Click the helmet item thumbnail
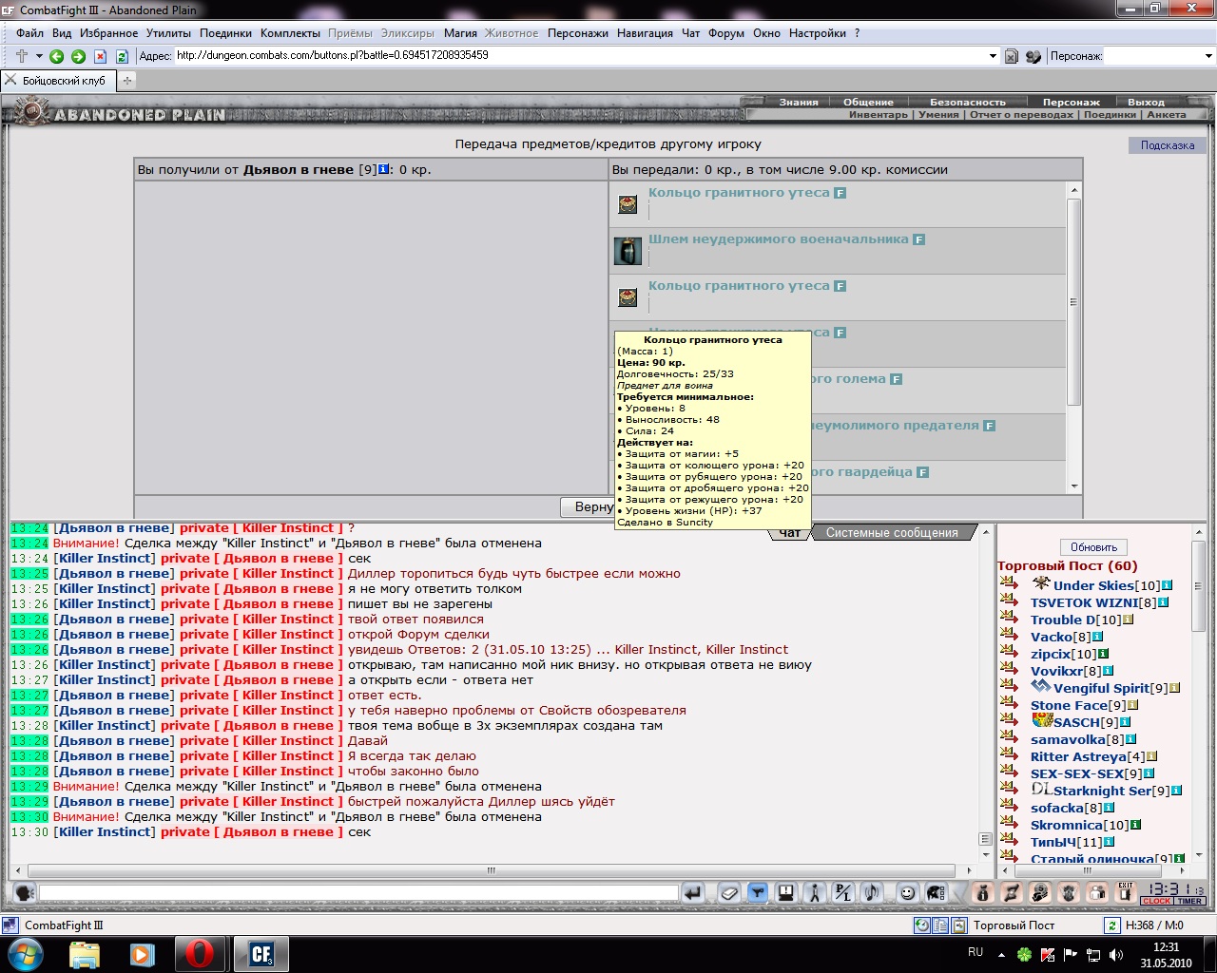The height and width of the screenshot is (973, 1217). click(628, 251)
